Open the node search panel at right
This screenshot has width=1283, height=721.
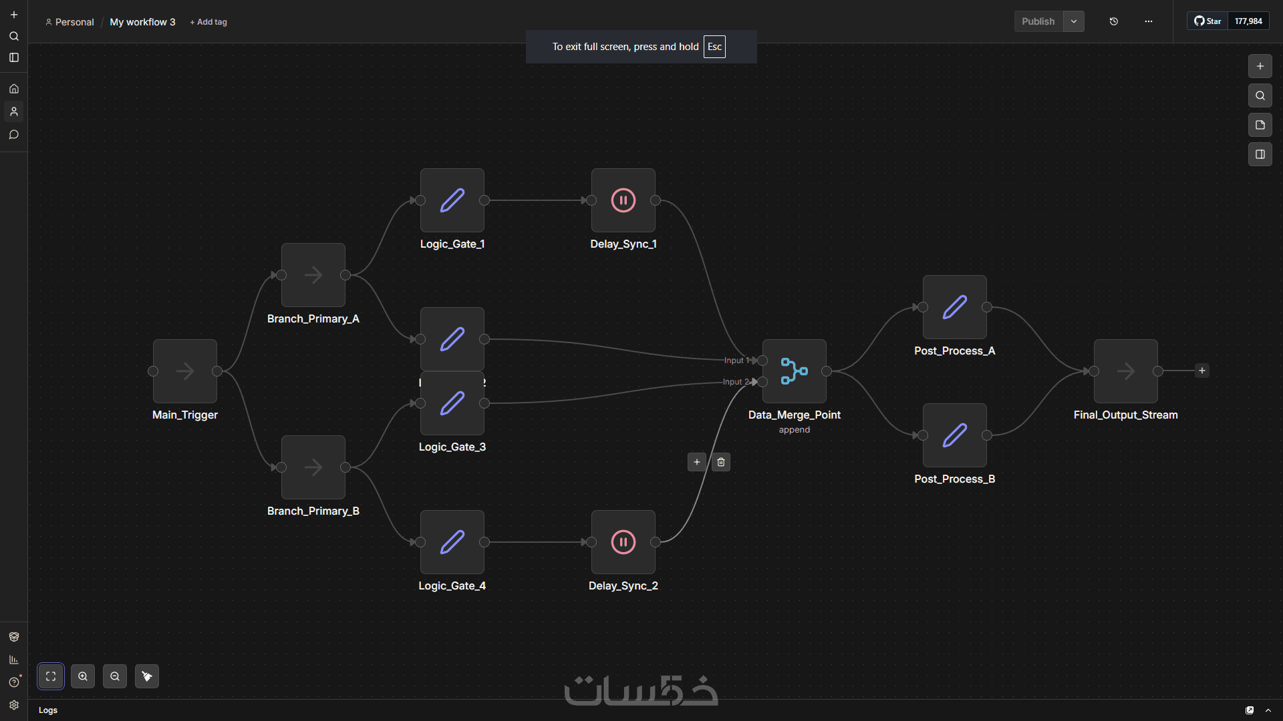tap(1260, 95)
